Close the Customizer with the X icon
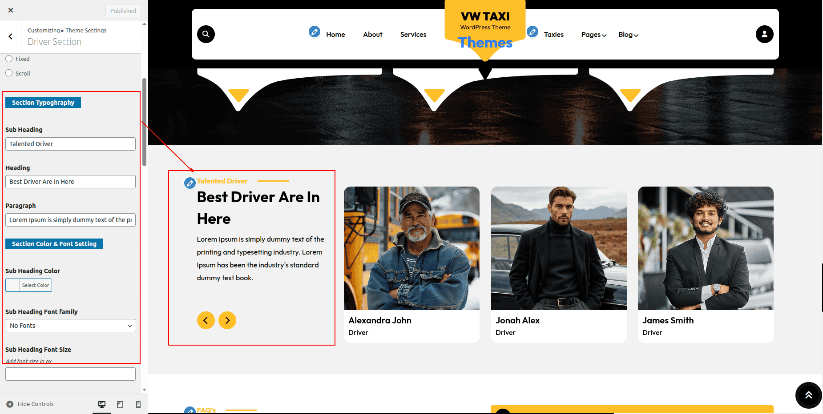823x414 pixels. pos(11,10)
